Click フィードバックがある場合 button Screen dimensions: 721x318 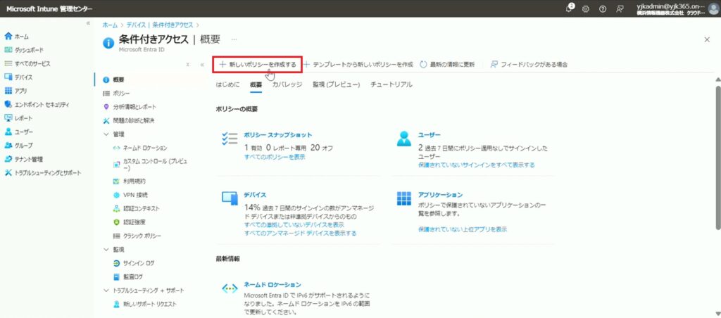click(x=529, y=64)
